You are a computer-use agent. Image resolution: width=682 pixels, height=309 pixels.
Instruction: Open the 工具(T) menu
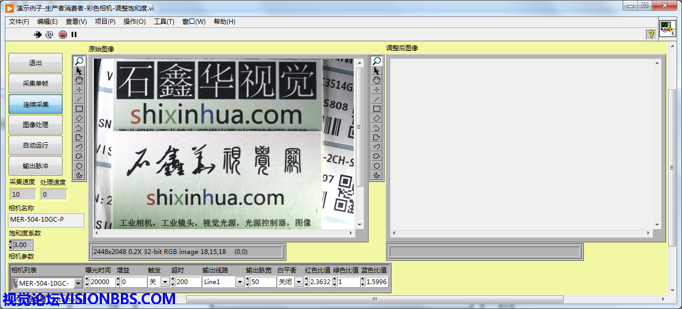coord(164,22)
